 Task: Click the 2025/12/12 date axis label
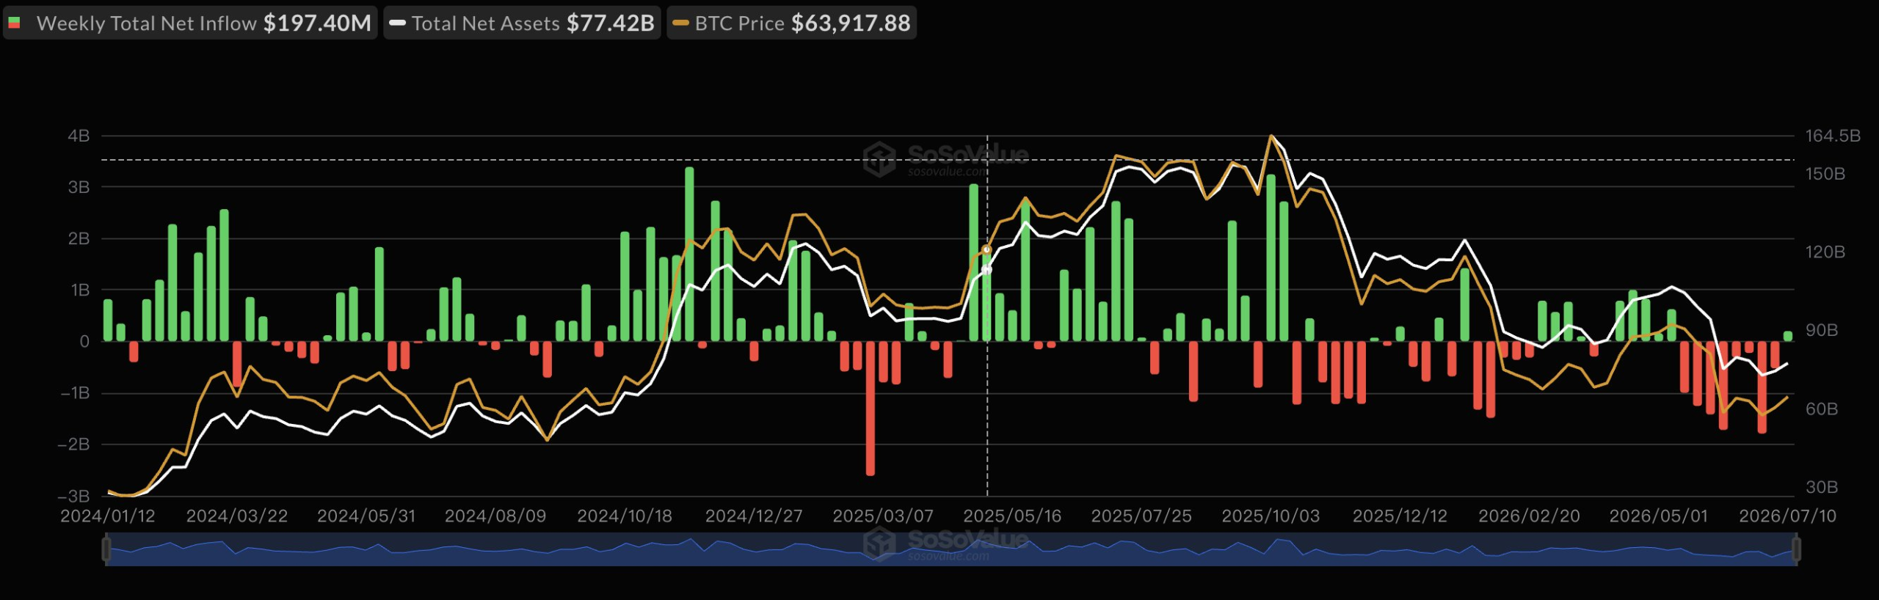[1400, 516]
